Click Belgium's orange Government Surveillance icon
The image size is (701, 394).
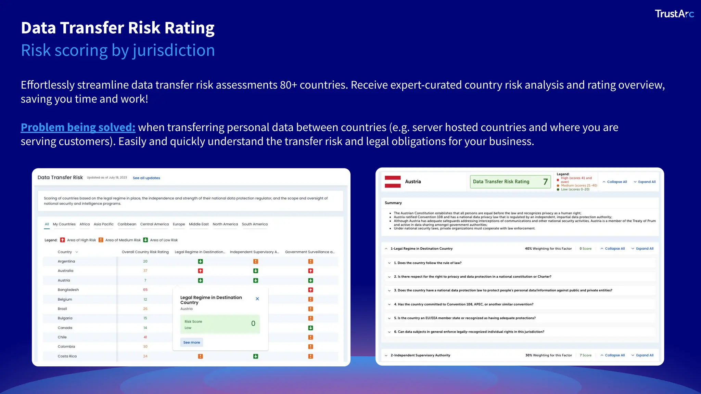(x=310, y=299)
